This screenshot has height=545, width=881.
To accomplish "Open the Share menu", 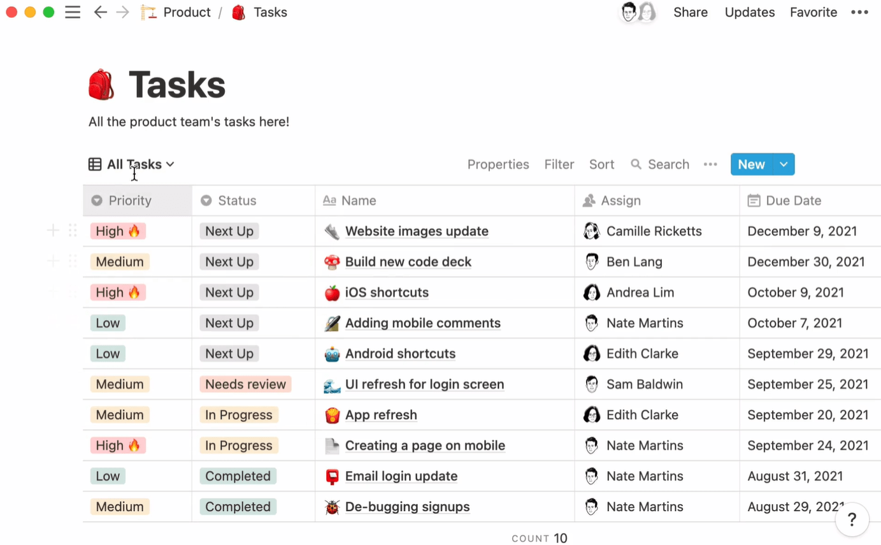I will (x=691, y=12).
